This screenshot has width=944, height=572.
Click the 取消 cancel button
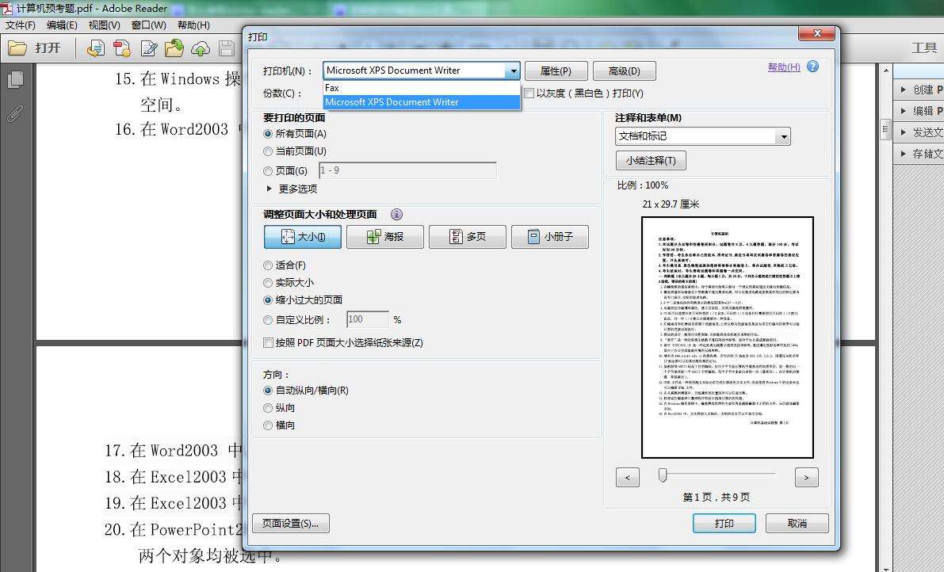pyautogui.click(x=797, y=524)
